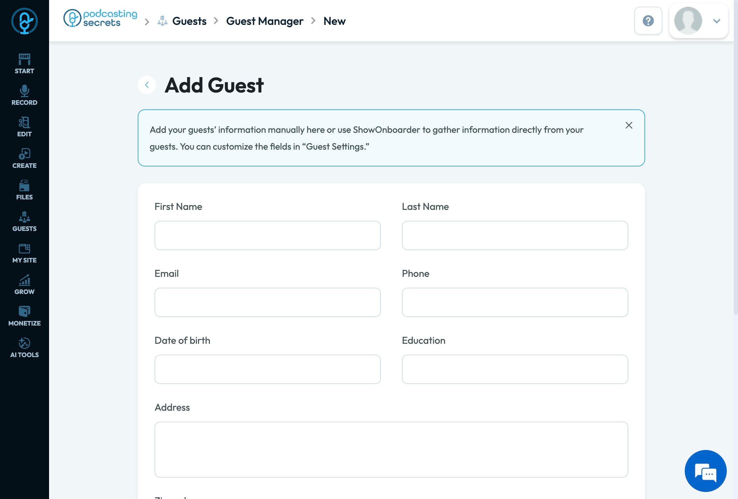Open the CREATE sidebar section
The image size is (738, 499).
pos(24,158)
